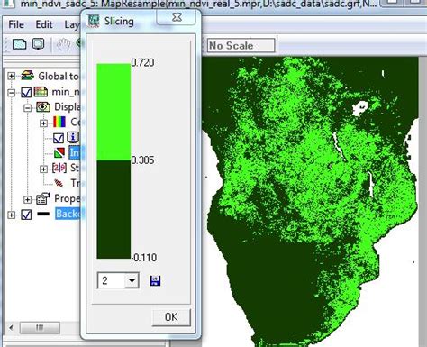Click the raster map icon beside min_n
427x347 pixels.
tap(41, 91)
